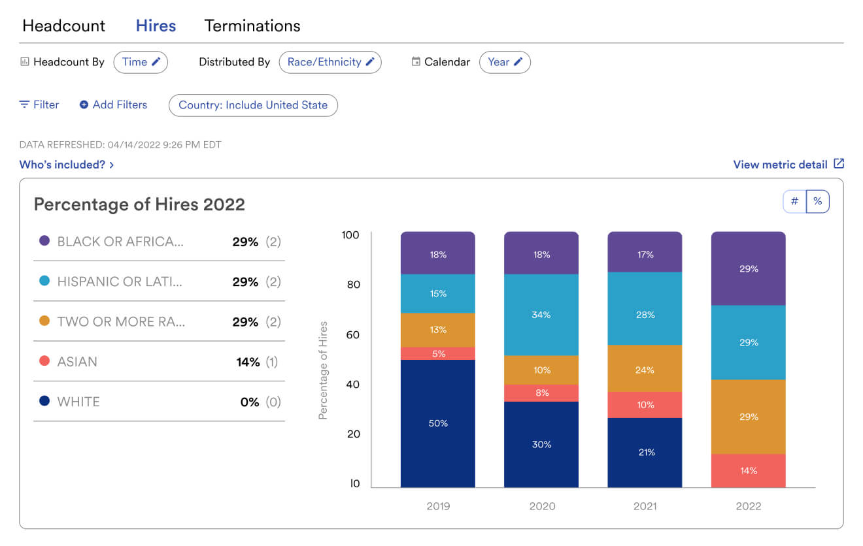Screen dimensions: 863x546
Task: Open the Terminations tab
Action: click(252, 26)
